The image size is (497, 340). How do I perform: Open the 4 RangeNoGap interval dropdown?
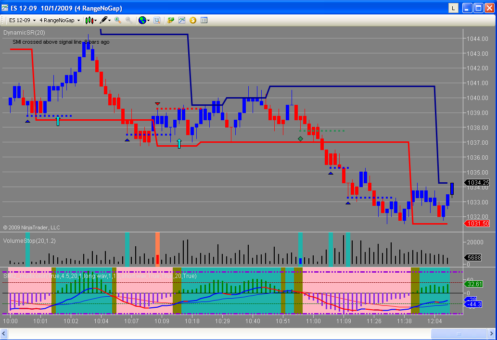[60, 20]
